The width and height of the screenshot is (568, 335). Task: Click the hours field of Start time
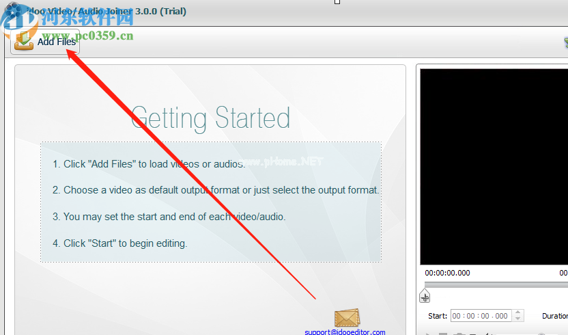click(457, 316)
